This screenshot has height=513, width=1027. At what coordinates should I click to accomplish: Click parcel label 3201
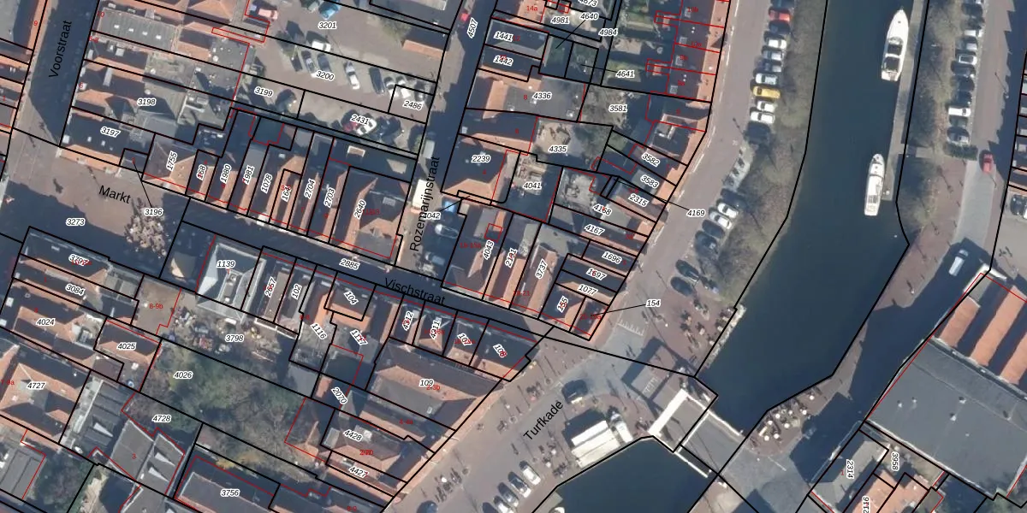coord(327,27)
